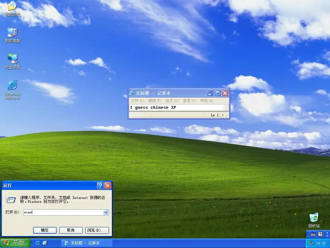
Task: Select the Internet Explorer desktop icon
Action: pos(13,90)
